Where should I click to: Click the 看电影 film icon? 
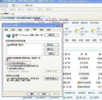point(38,97)
